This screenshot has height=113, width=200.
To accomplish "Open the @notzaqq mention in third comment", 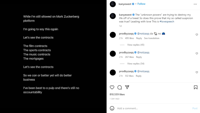I will pos(143,71).
